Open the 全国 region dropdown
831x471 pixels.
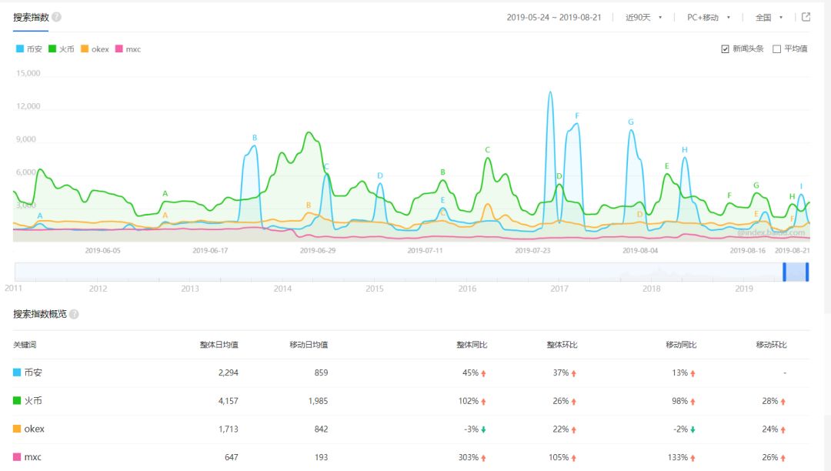tap(769, 18)
